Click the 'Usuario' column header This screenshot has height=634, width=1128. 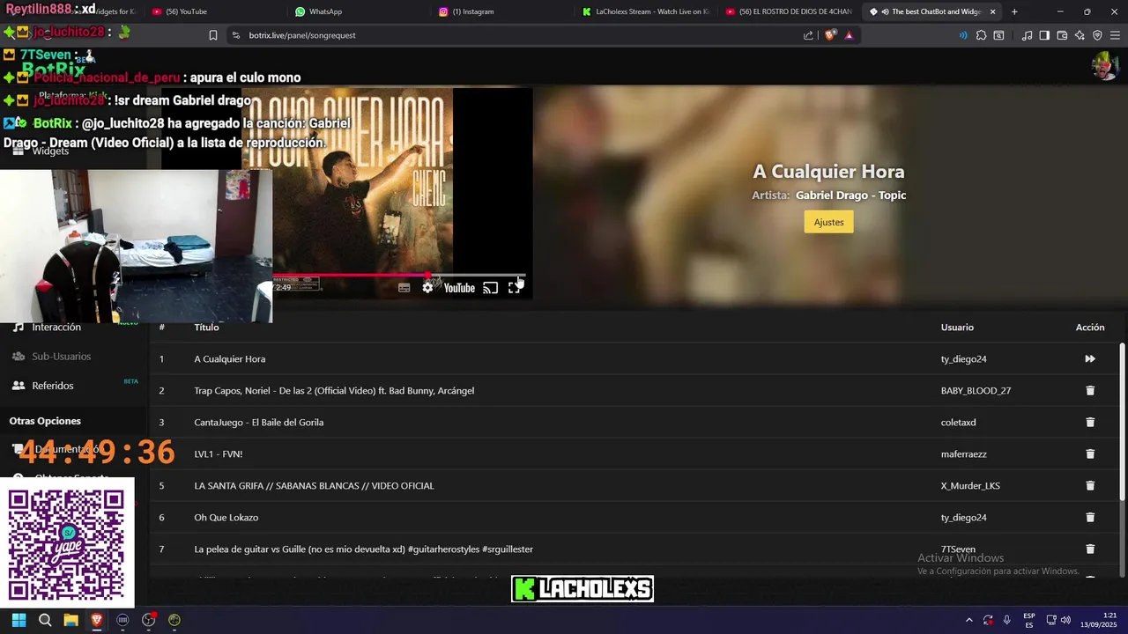point(957,327)
